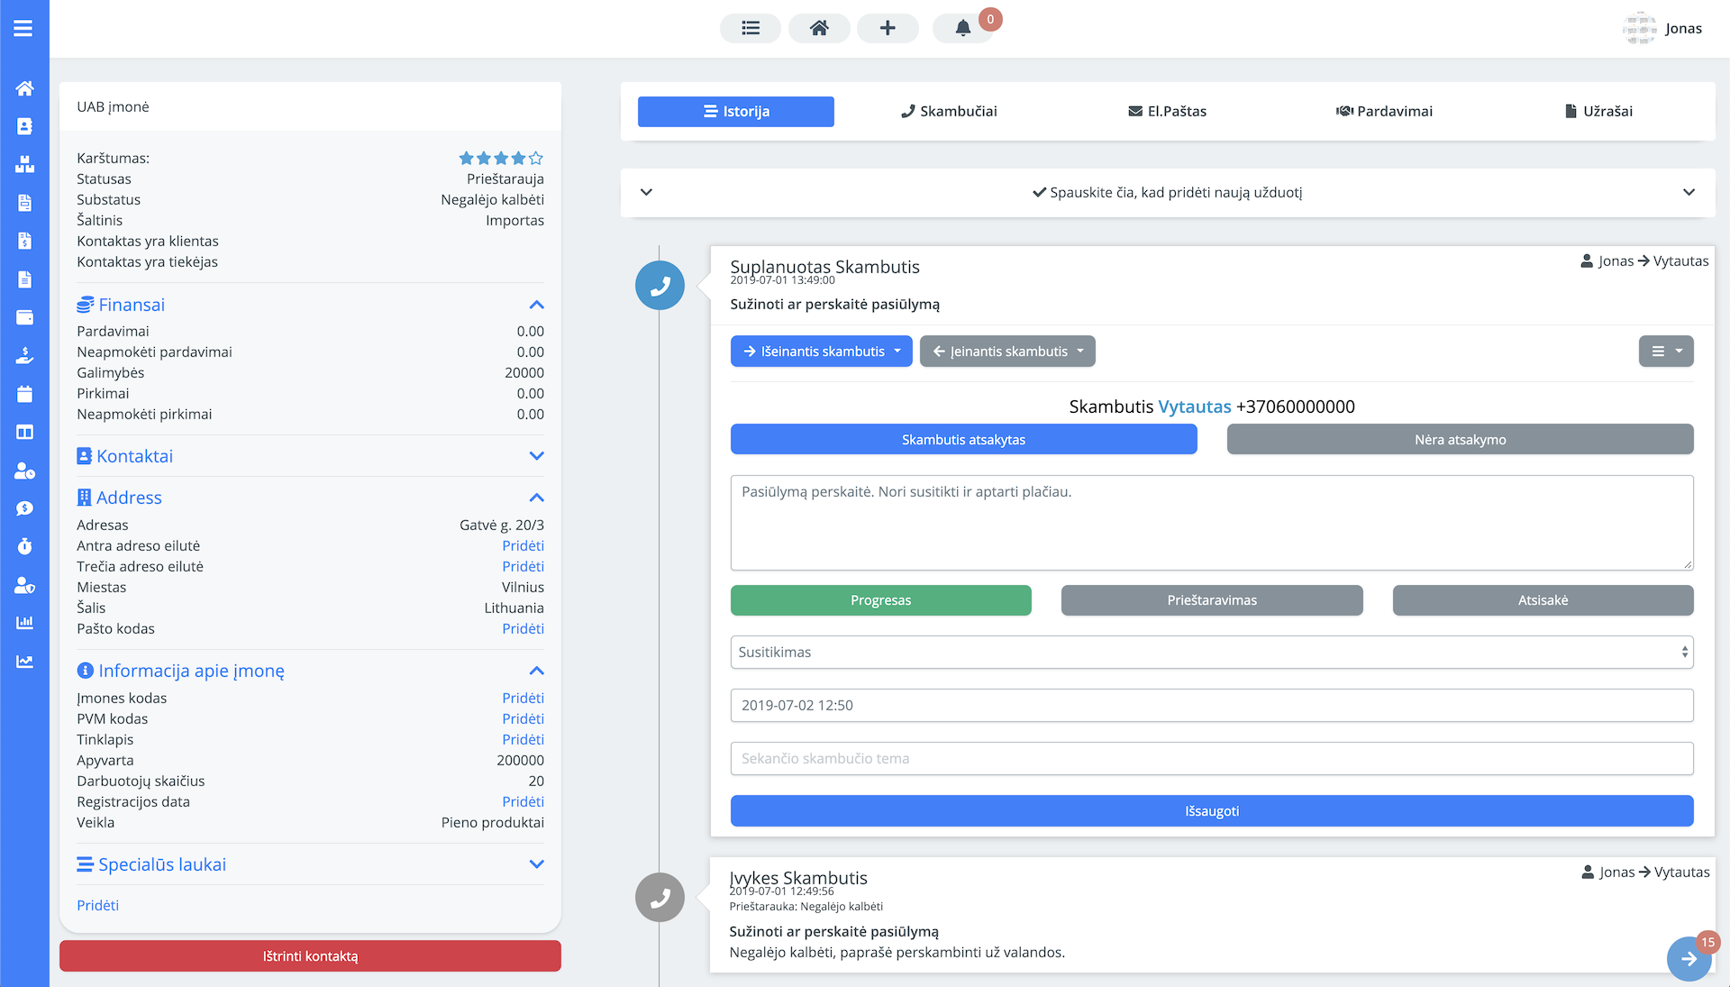Expand the Kontaktai section
The image size is (1730, 987).
[536, 456]
